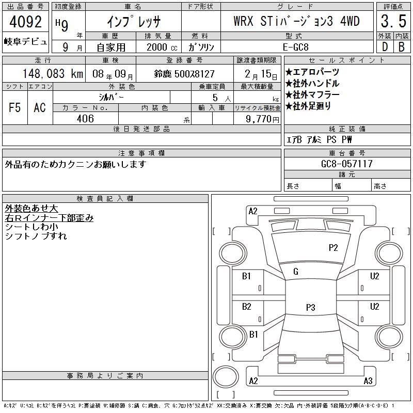This screenshot has width=413, height=413.
Task: Select the B2 mark on the diagram
Action: pos(247,306)
